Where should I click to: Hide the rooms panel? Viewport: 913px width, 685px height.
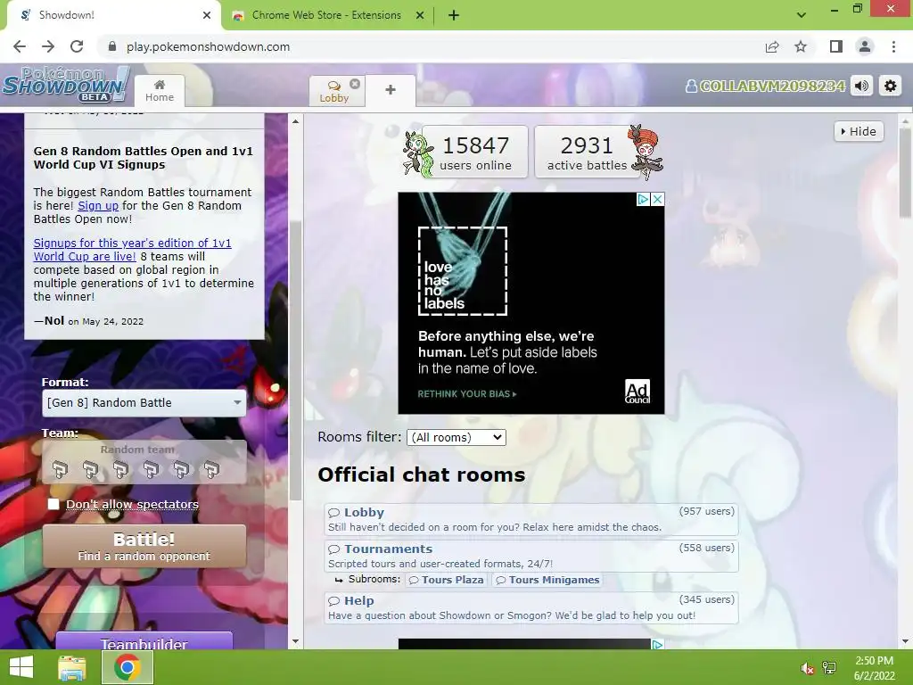pos(859,132)
